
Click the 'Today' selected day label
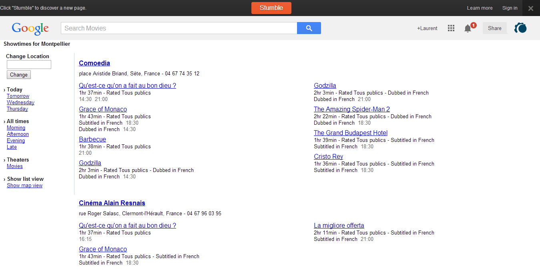14,90
